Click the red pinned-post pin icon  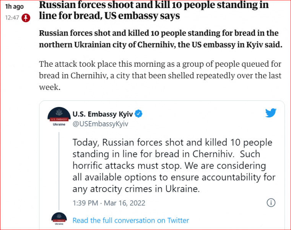pos(26,18)
